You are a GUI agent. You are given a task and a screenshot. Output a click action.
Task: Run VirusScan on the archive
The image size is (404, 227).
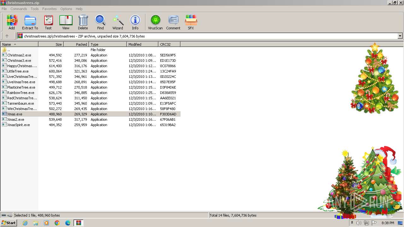tap(155, 22)
